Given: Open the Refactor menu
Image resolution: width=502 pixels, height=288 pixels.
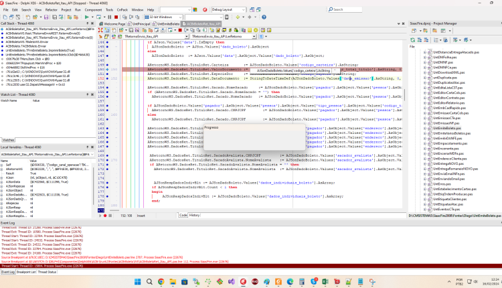Looking at the screenshot, I should [x=52, y=10].
